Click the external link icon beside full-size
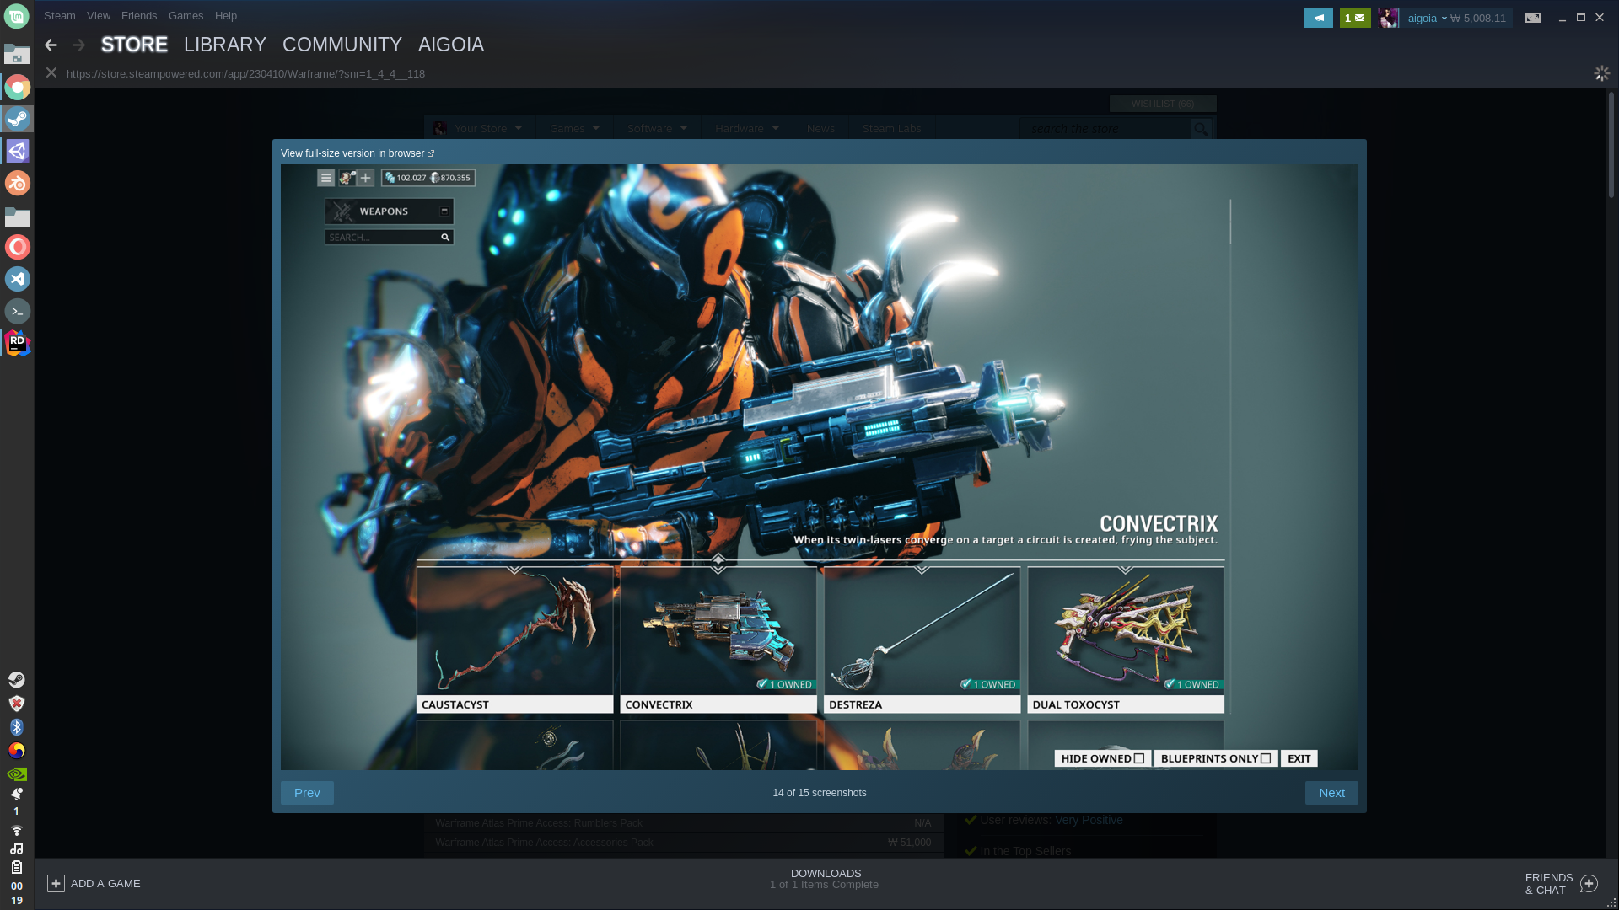 (x=431, y=153)
